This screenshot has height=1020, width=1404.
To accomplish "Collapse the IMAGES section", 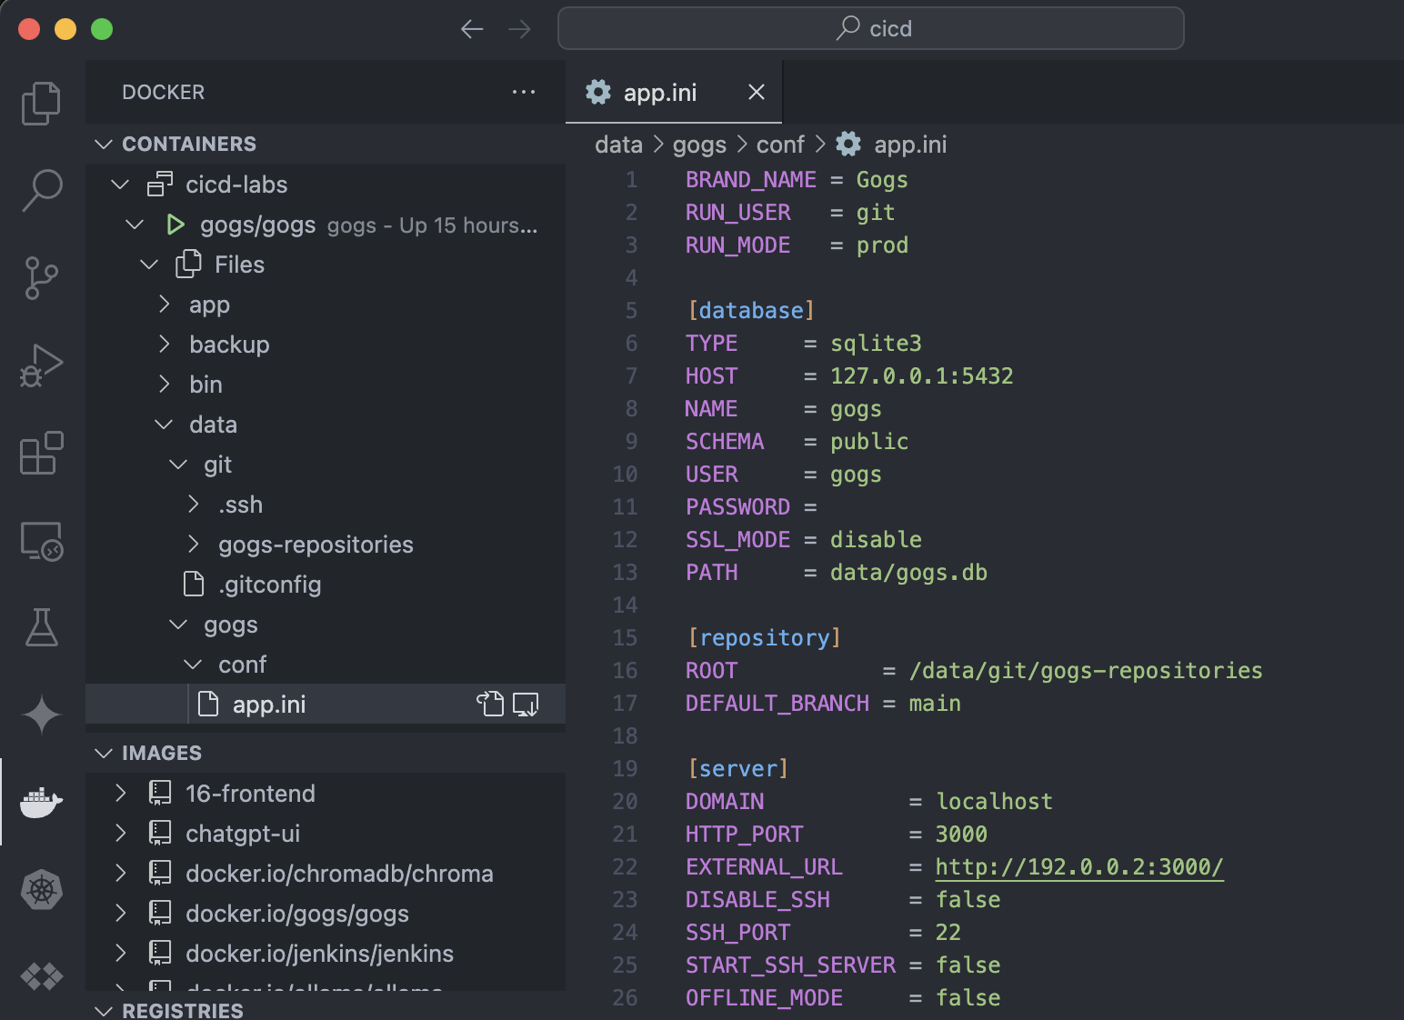I will click(x=104, y=753).
